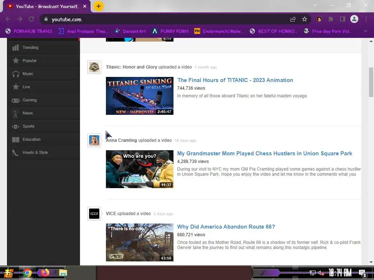Click the 4,289,739 views text
The width and height of the screenshot is (374, 280).
(193, 162)
